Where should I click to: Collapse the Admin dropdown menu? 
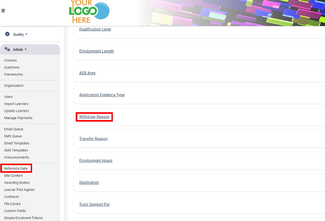point(20,50)
